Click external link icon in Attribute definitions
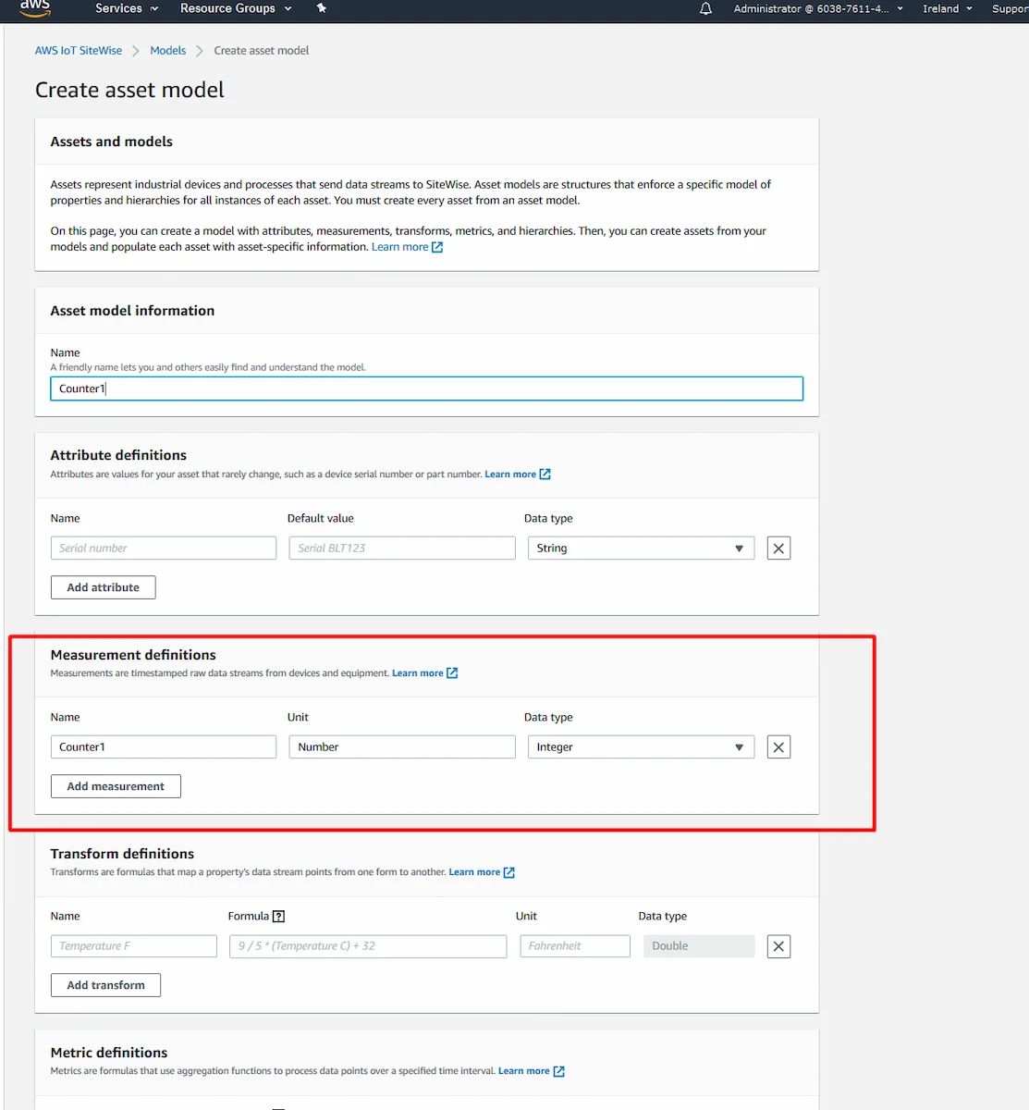Viewport: 1029px width, 1110px height. click(x=545, y=475)
